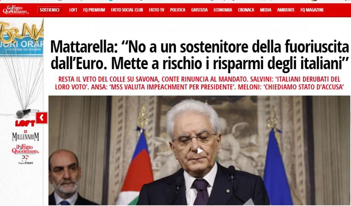Open the PaperFirst logo
Screen dimensions: 351x206
pos(25,160)
